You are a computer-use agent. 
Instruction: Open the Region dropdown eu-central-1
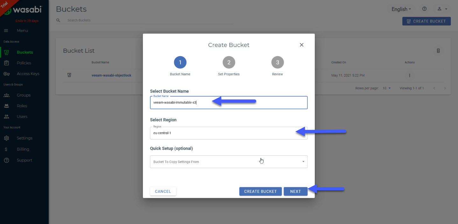tap(229, 133)
